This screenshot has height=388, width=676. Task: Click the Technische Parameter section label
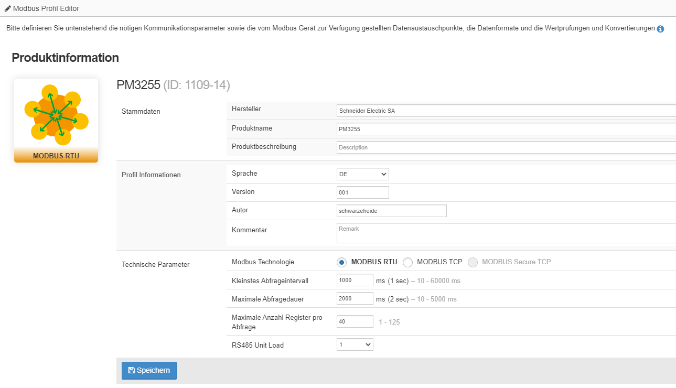point(156,264)
